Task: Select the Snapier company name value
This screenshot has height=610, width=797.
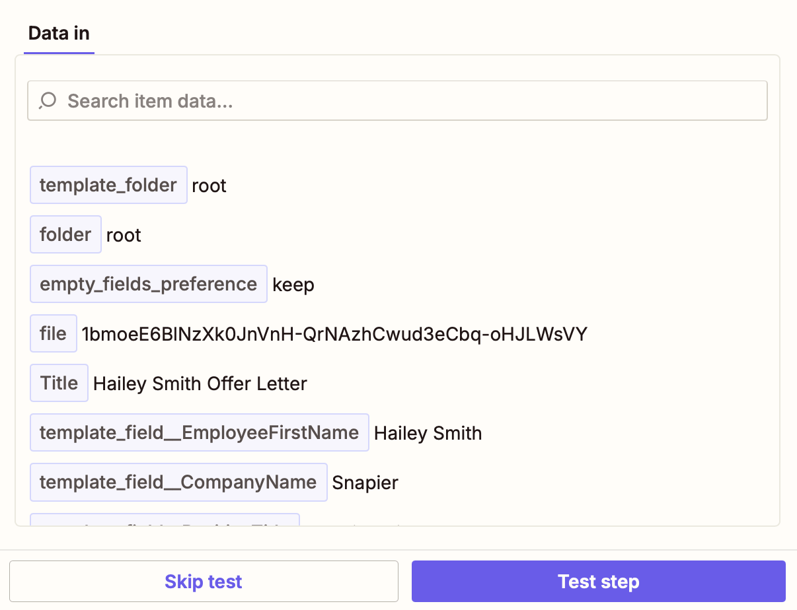Action: tap(365, 483)
